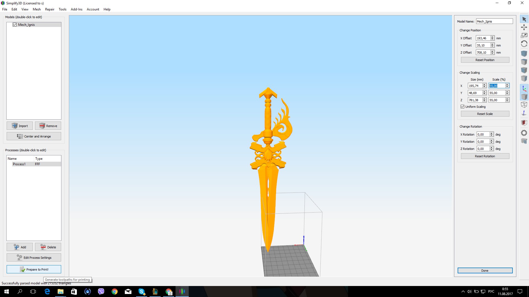This screenshot has height=297, width=529.
Task: Adjust the X Rotation spinner arrows
Action: (491, 134)
